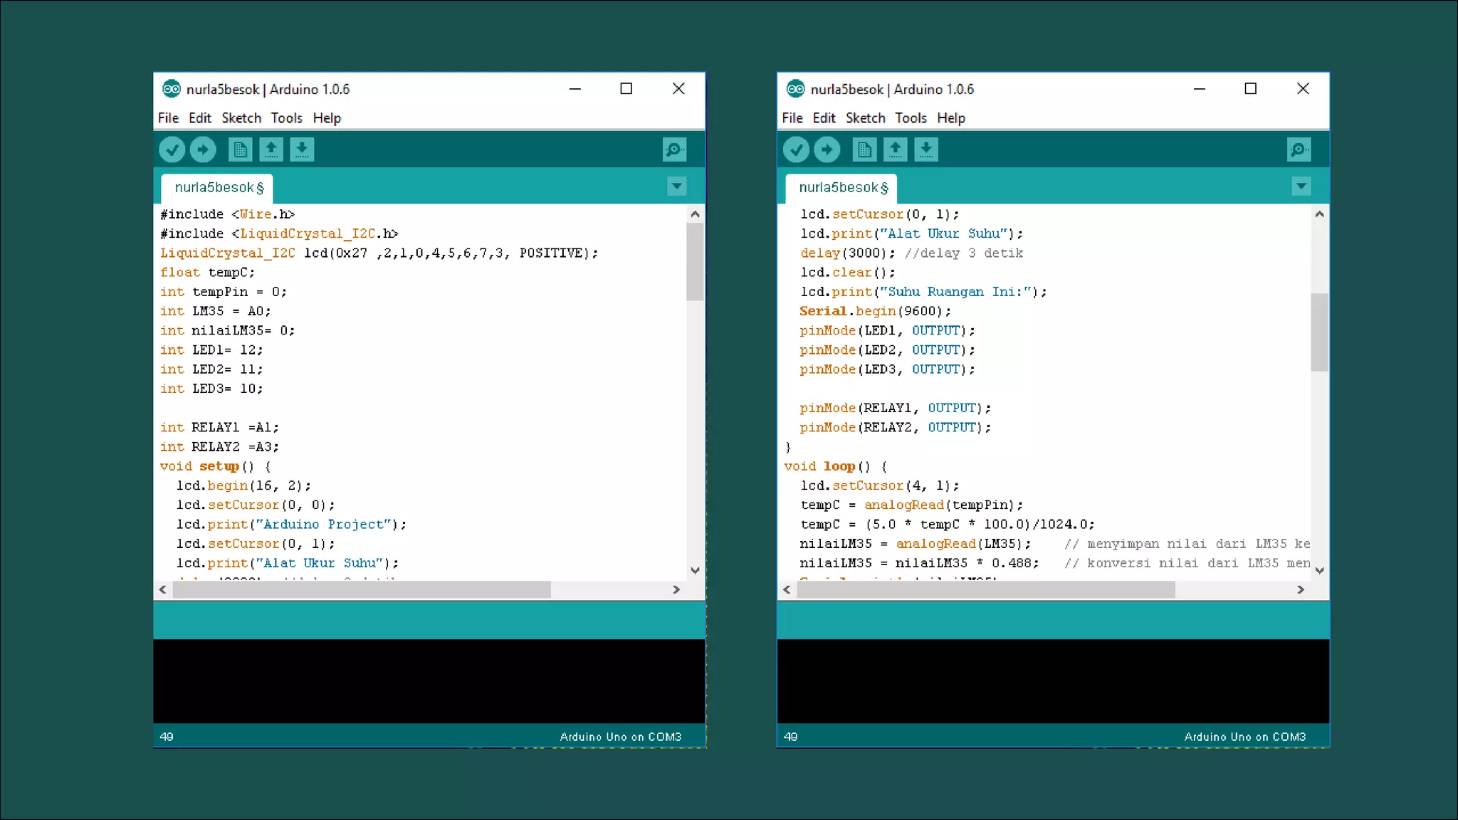This screenshot has height=820, width=1458.
Task: Click Save sketch icon in right window
Action: 925,149
